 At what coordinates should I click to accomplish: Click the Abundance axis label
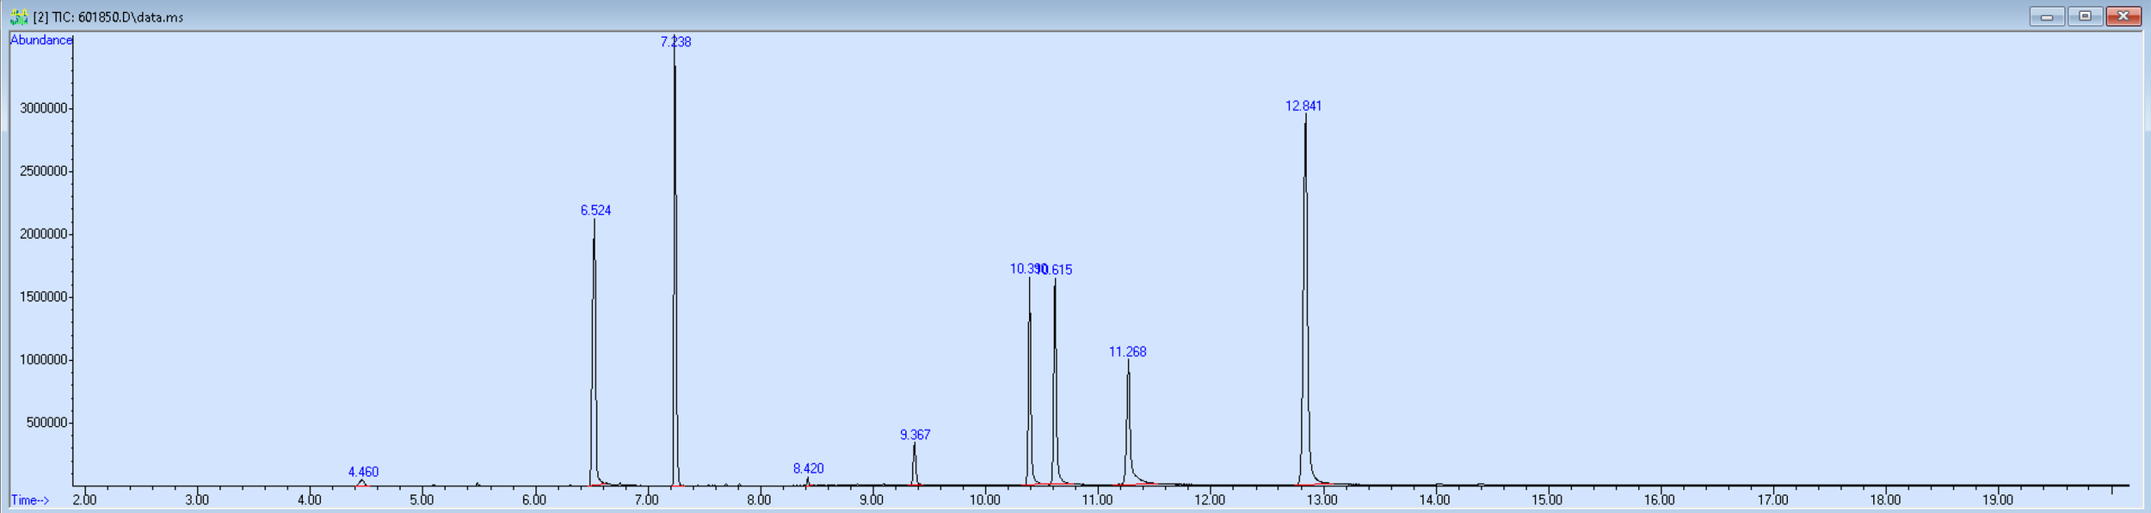[x=41, y=40]
